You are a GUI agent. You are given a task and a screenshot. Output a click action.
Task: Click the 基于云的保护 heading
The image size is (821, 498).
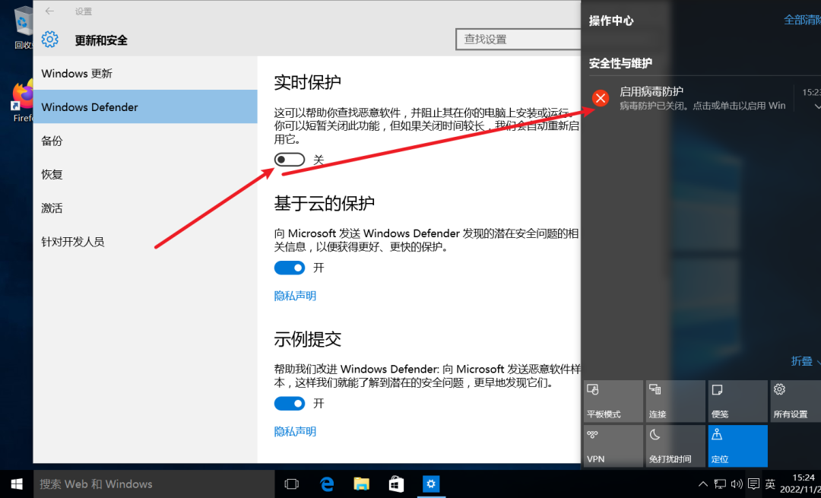coord(324,203)
